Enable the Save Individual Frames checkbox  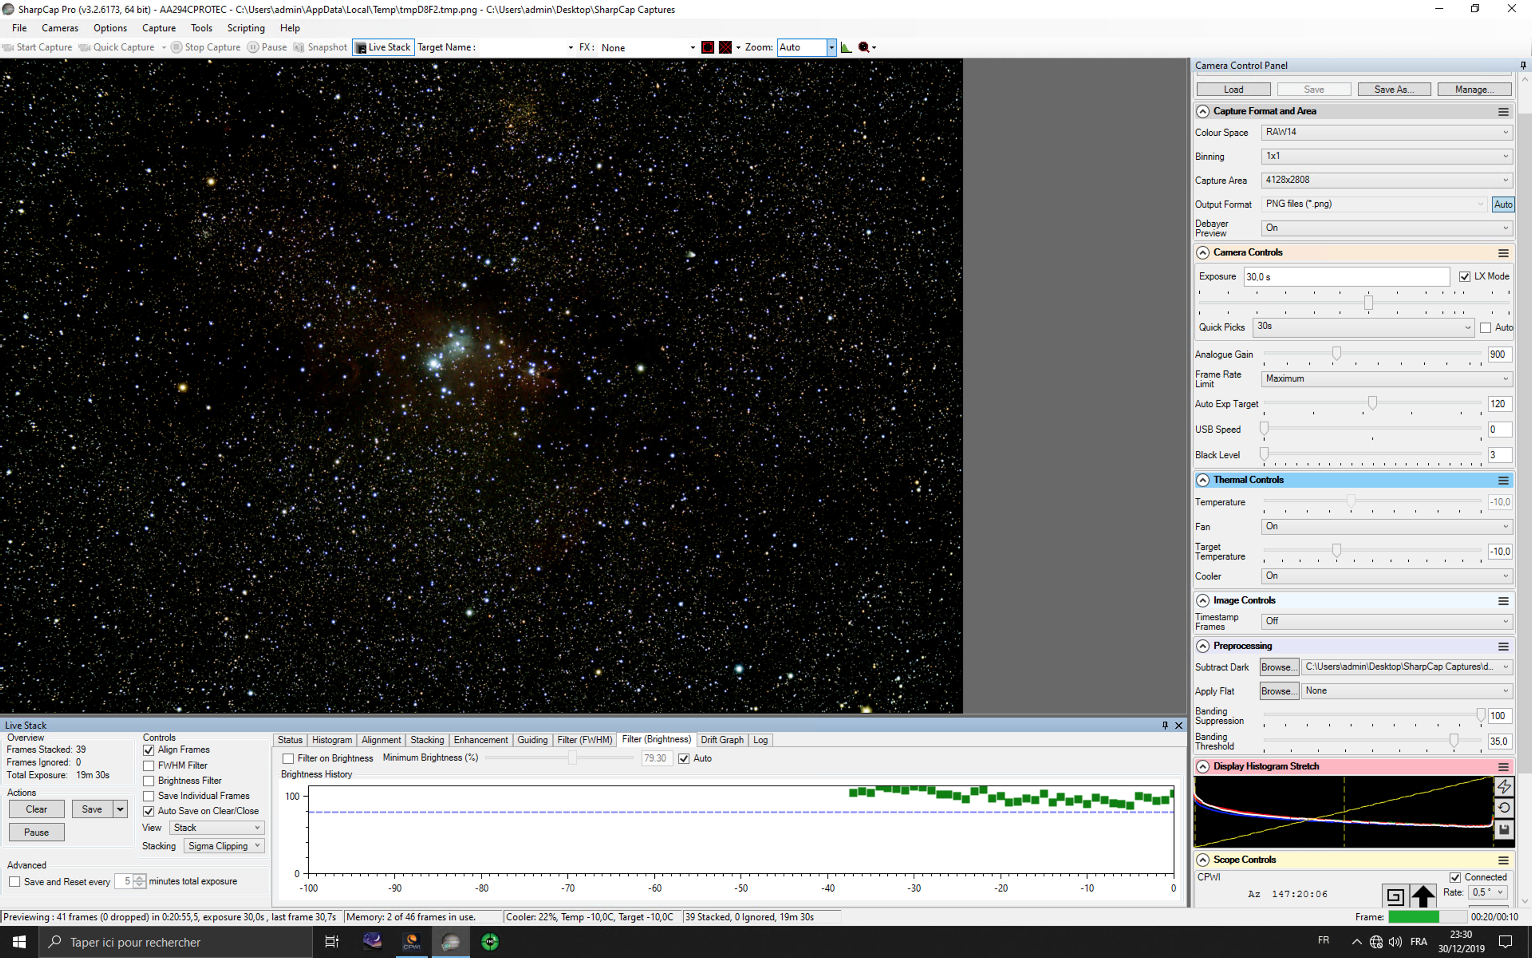tap(149, 796)
